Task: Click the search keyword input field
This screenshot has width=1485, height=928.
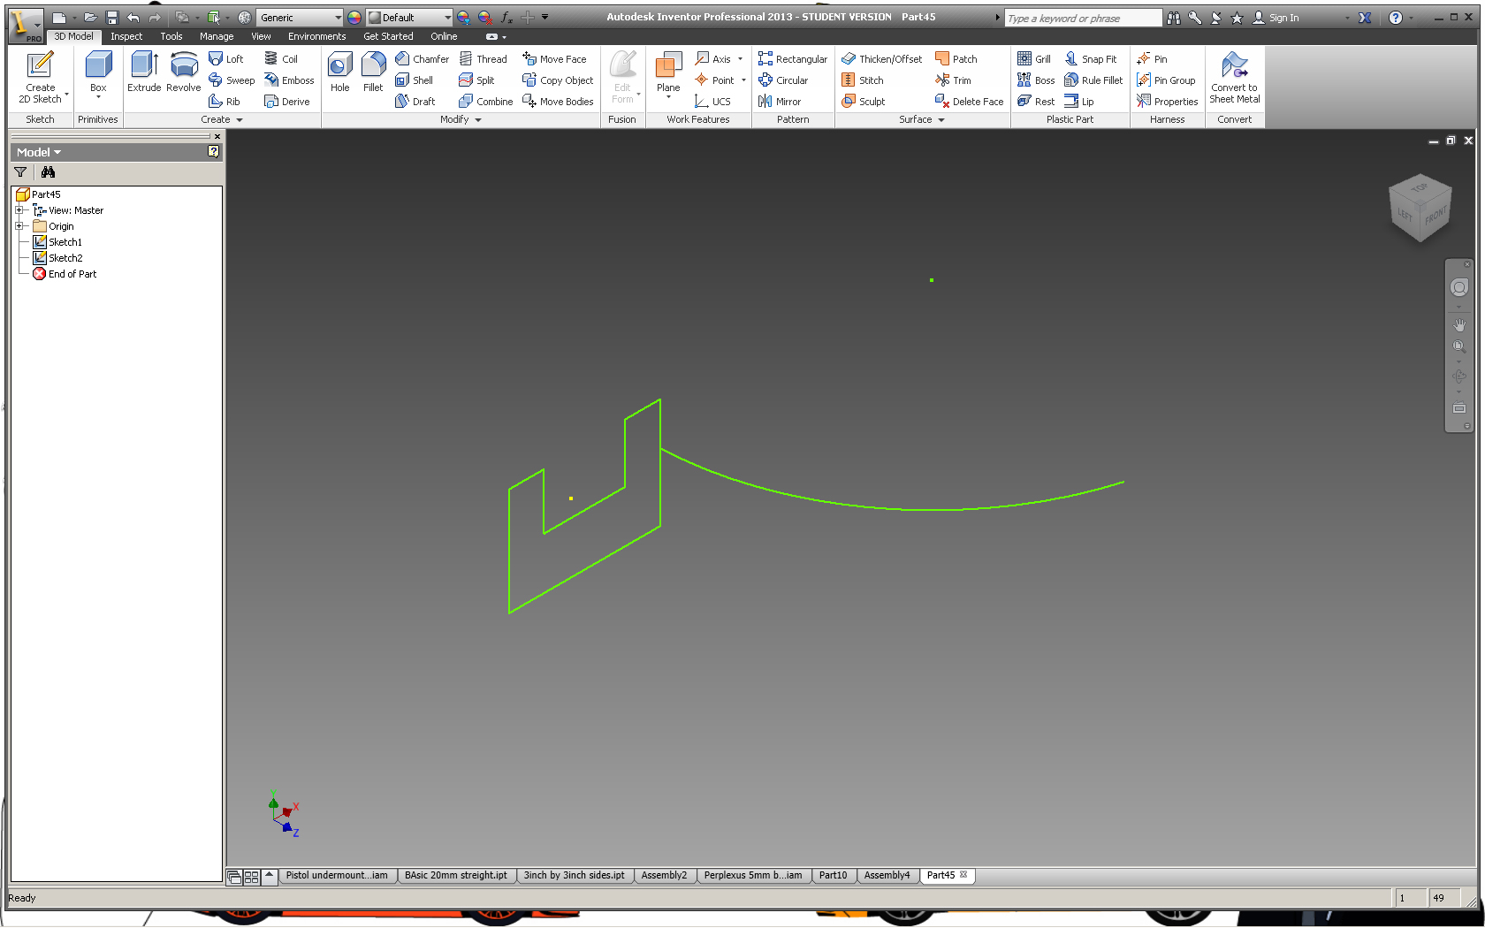Action: point(1083,18)
